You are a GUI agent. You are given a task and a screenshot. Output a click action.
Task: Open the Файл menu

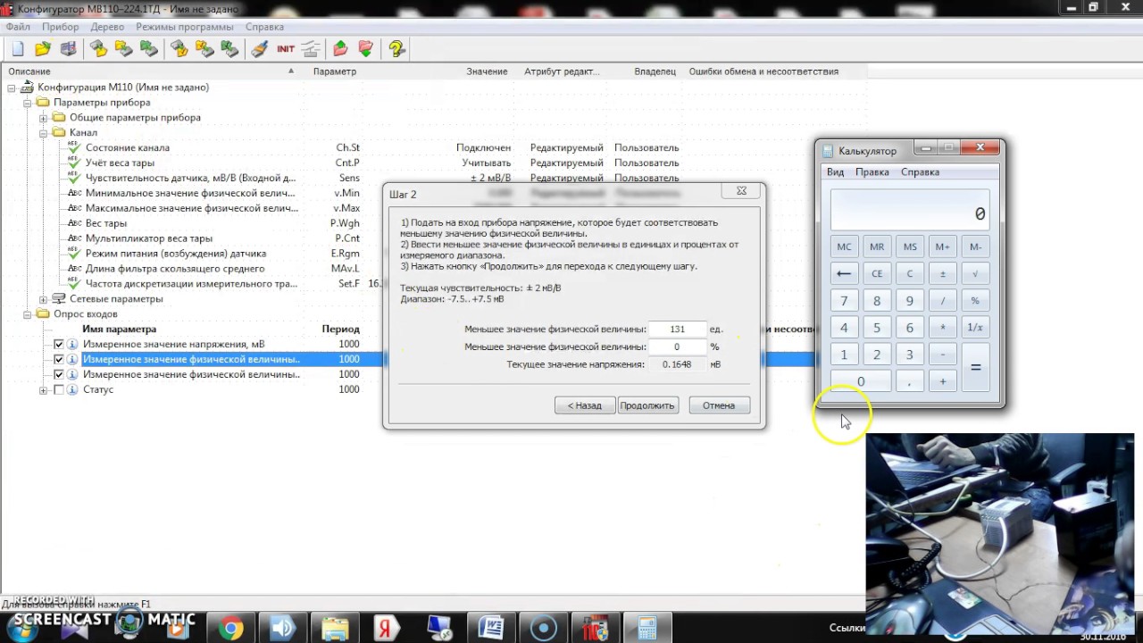click(18, 27)
